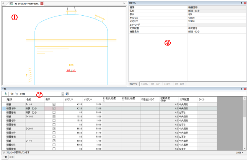The width and height of the screenshot is (248, 160).
Task: Select the D-1-1 name cell
Action: pyautogui.click(x=35, y=141)
